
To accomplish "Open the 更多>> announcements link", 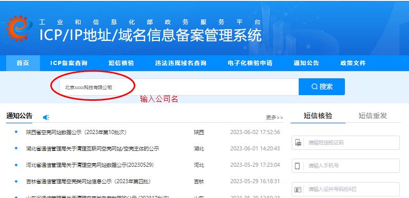I will click(274, 118).
